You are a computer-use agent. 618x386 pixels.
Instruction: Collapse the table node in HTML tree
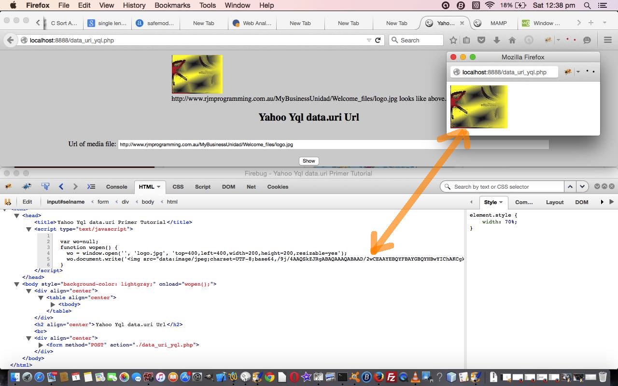point(41,298)
